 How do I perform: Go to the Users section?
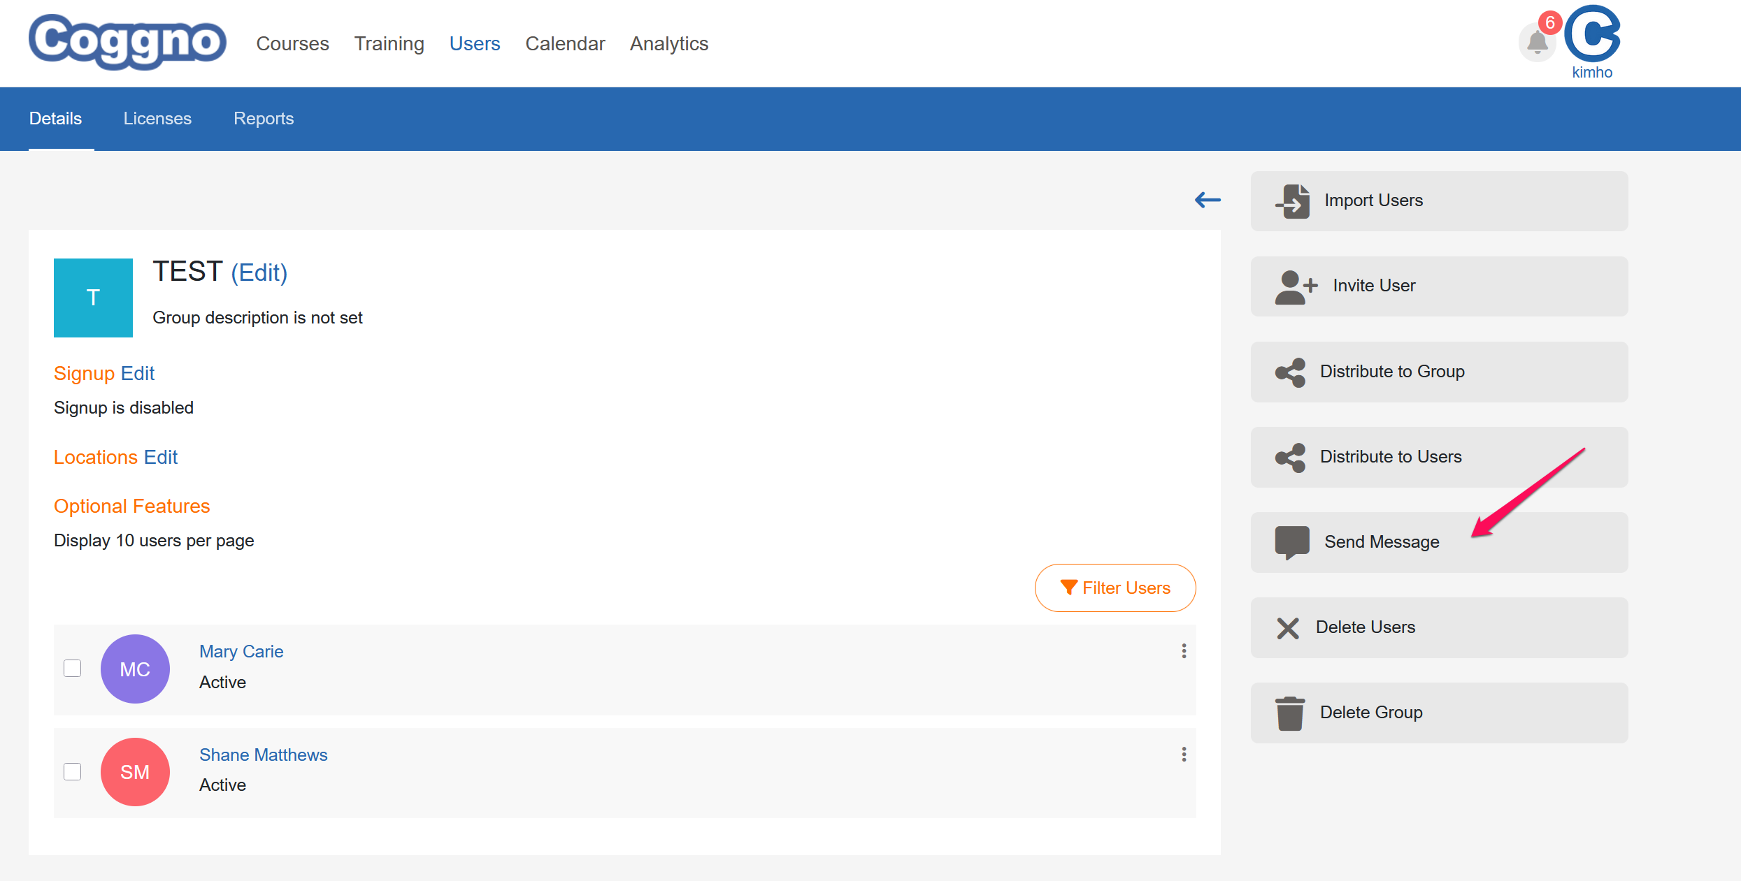[475, 43]
